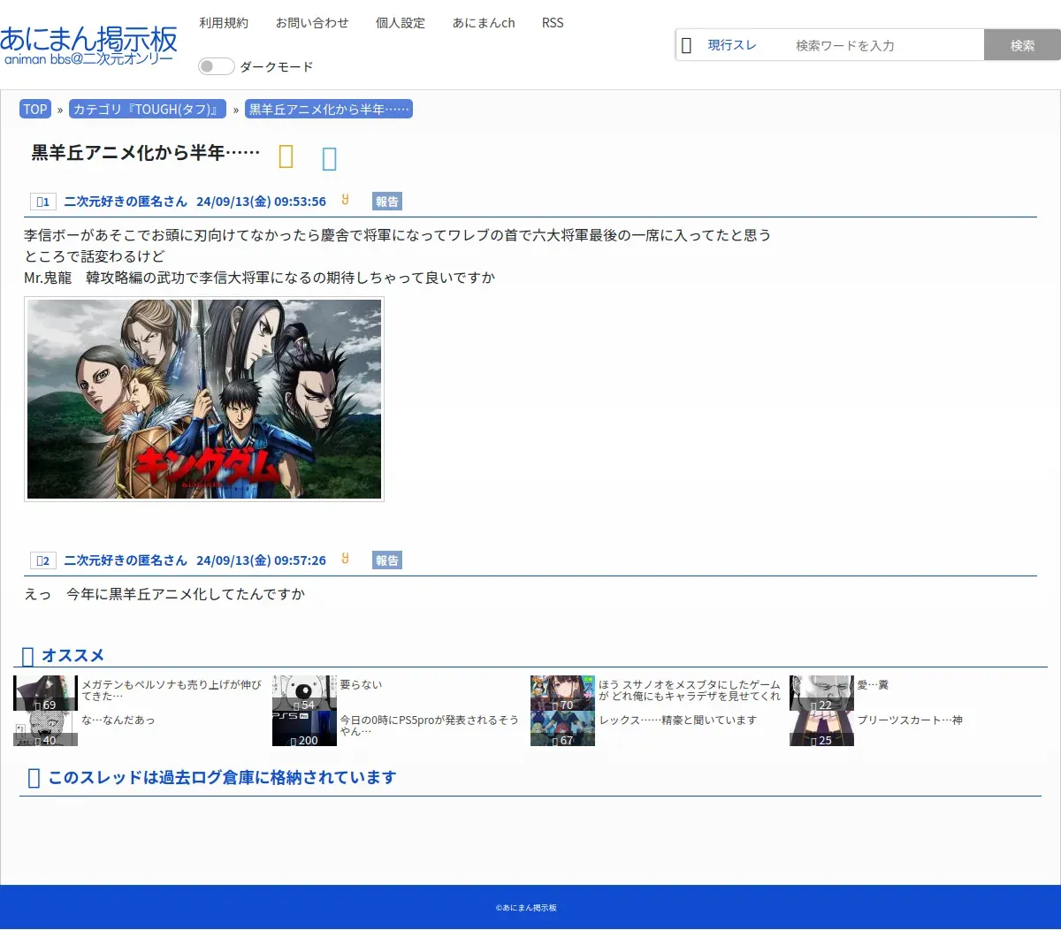
Task: Report post 2 with the 報告 button
Action: point(387,560)
